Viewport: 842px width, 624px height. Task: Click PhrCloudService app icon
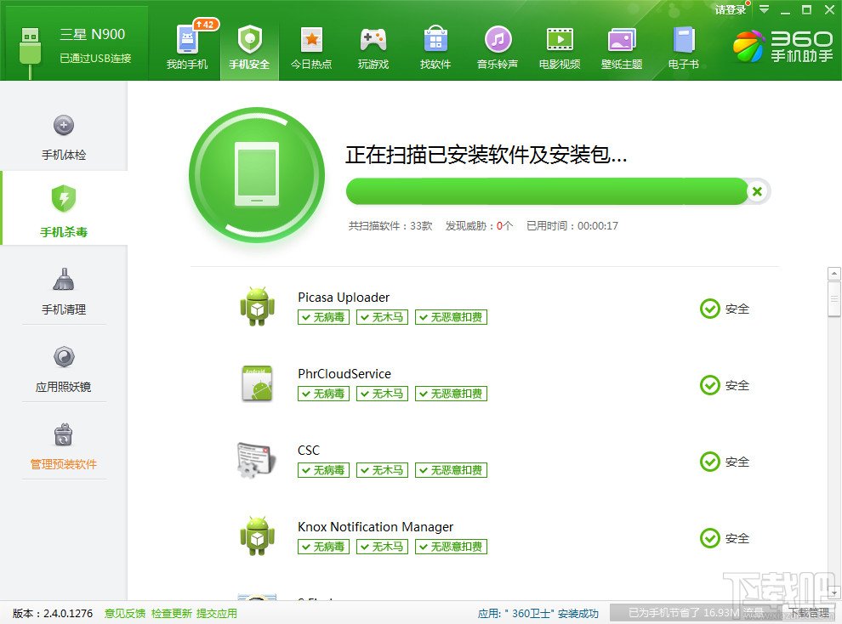pyautogui.click(x=257, y=383)
